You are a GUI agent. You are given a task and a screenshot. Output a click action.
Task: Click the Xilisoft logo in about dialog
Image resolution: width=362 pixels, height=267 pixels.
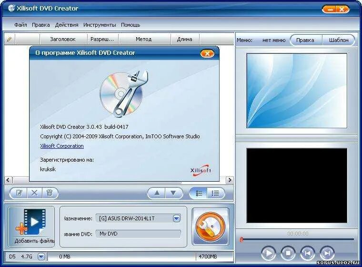[x=201, y=170]
